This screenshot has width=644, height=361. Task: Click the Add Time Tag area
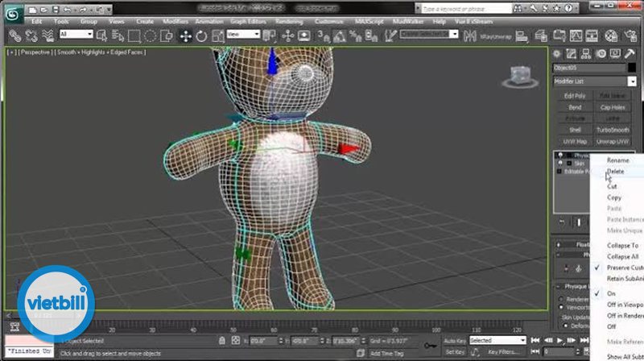point(386,354)
